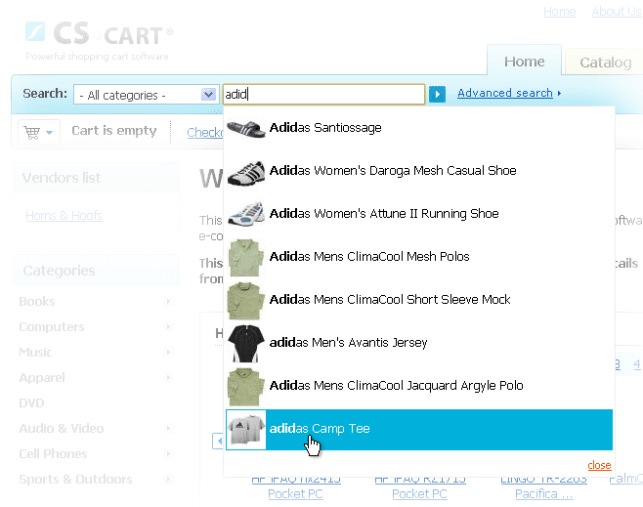Expand the Books submenu arrow

coord(168,301)
